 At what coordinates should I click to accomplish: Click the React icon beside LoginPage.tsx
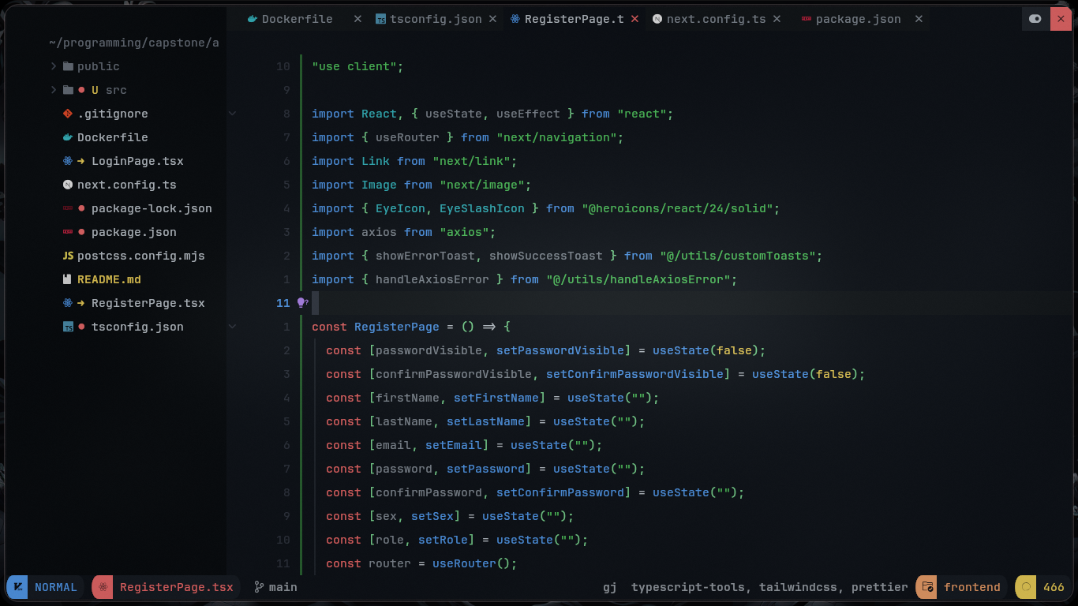click(x=68, y=161)
